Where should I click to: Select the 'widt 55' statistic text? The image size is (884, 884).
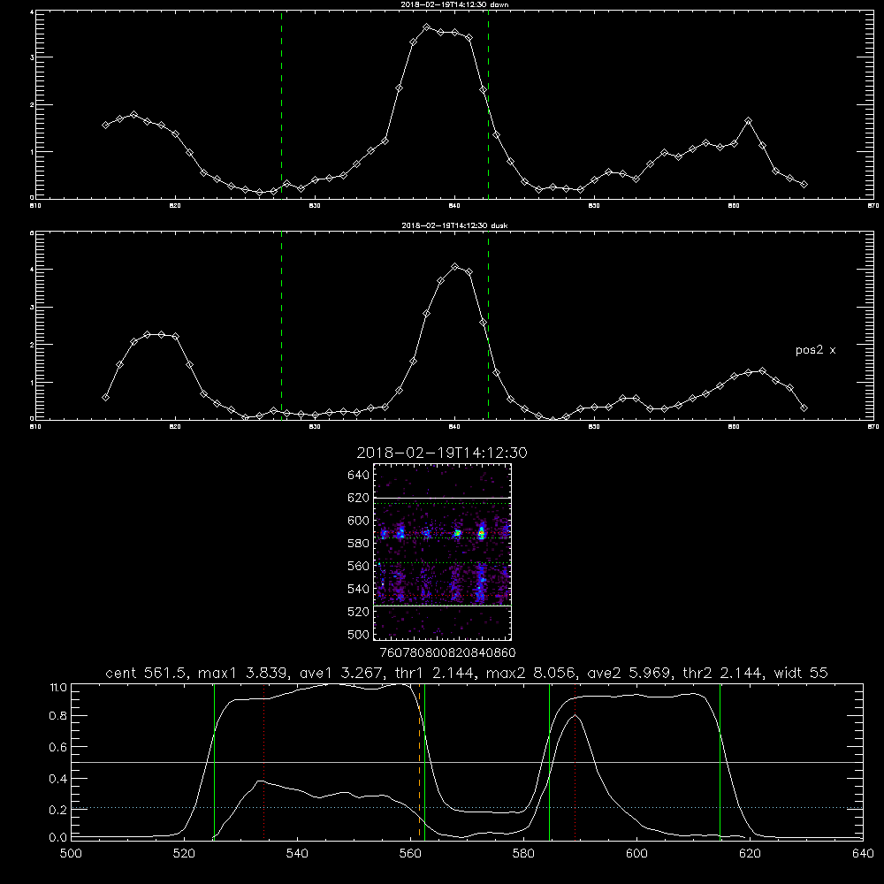[801, 673]
